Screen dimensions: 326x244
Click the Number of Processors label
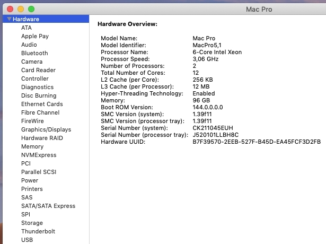[x=133, y=66]
